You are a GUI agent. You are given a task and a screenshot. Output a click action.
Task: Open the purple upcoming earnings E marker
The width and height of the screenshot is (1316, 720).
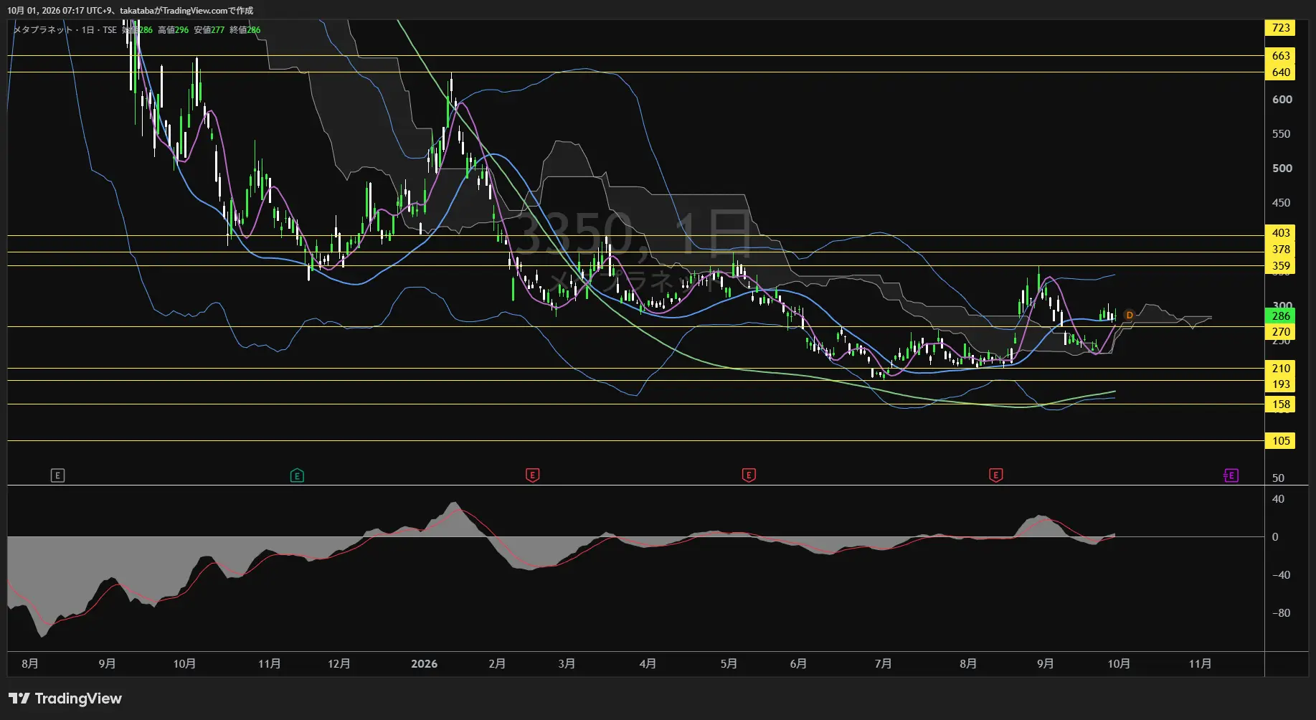click(1231, 475)
